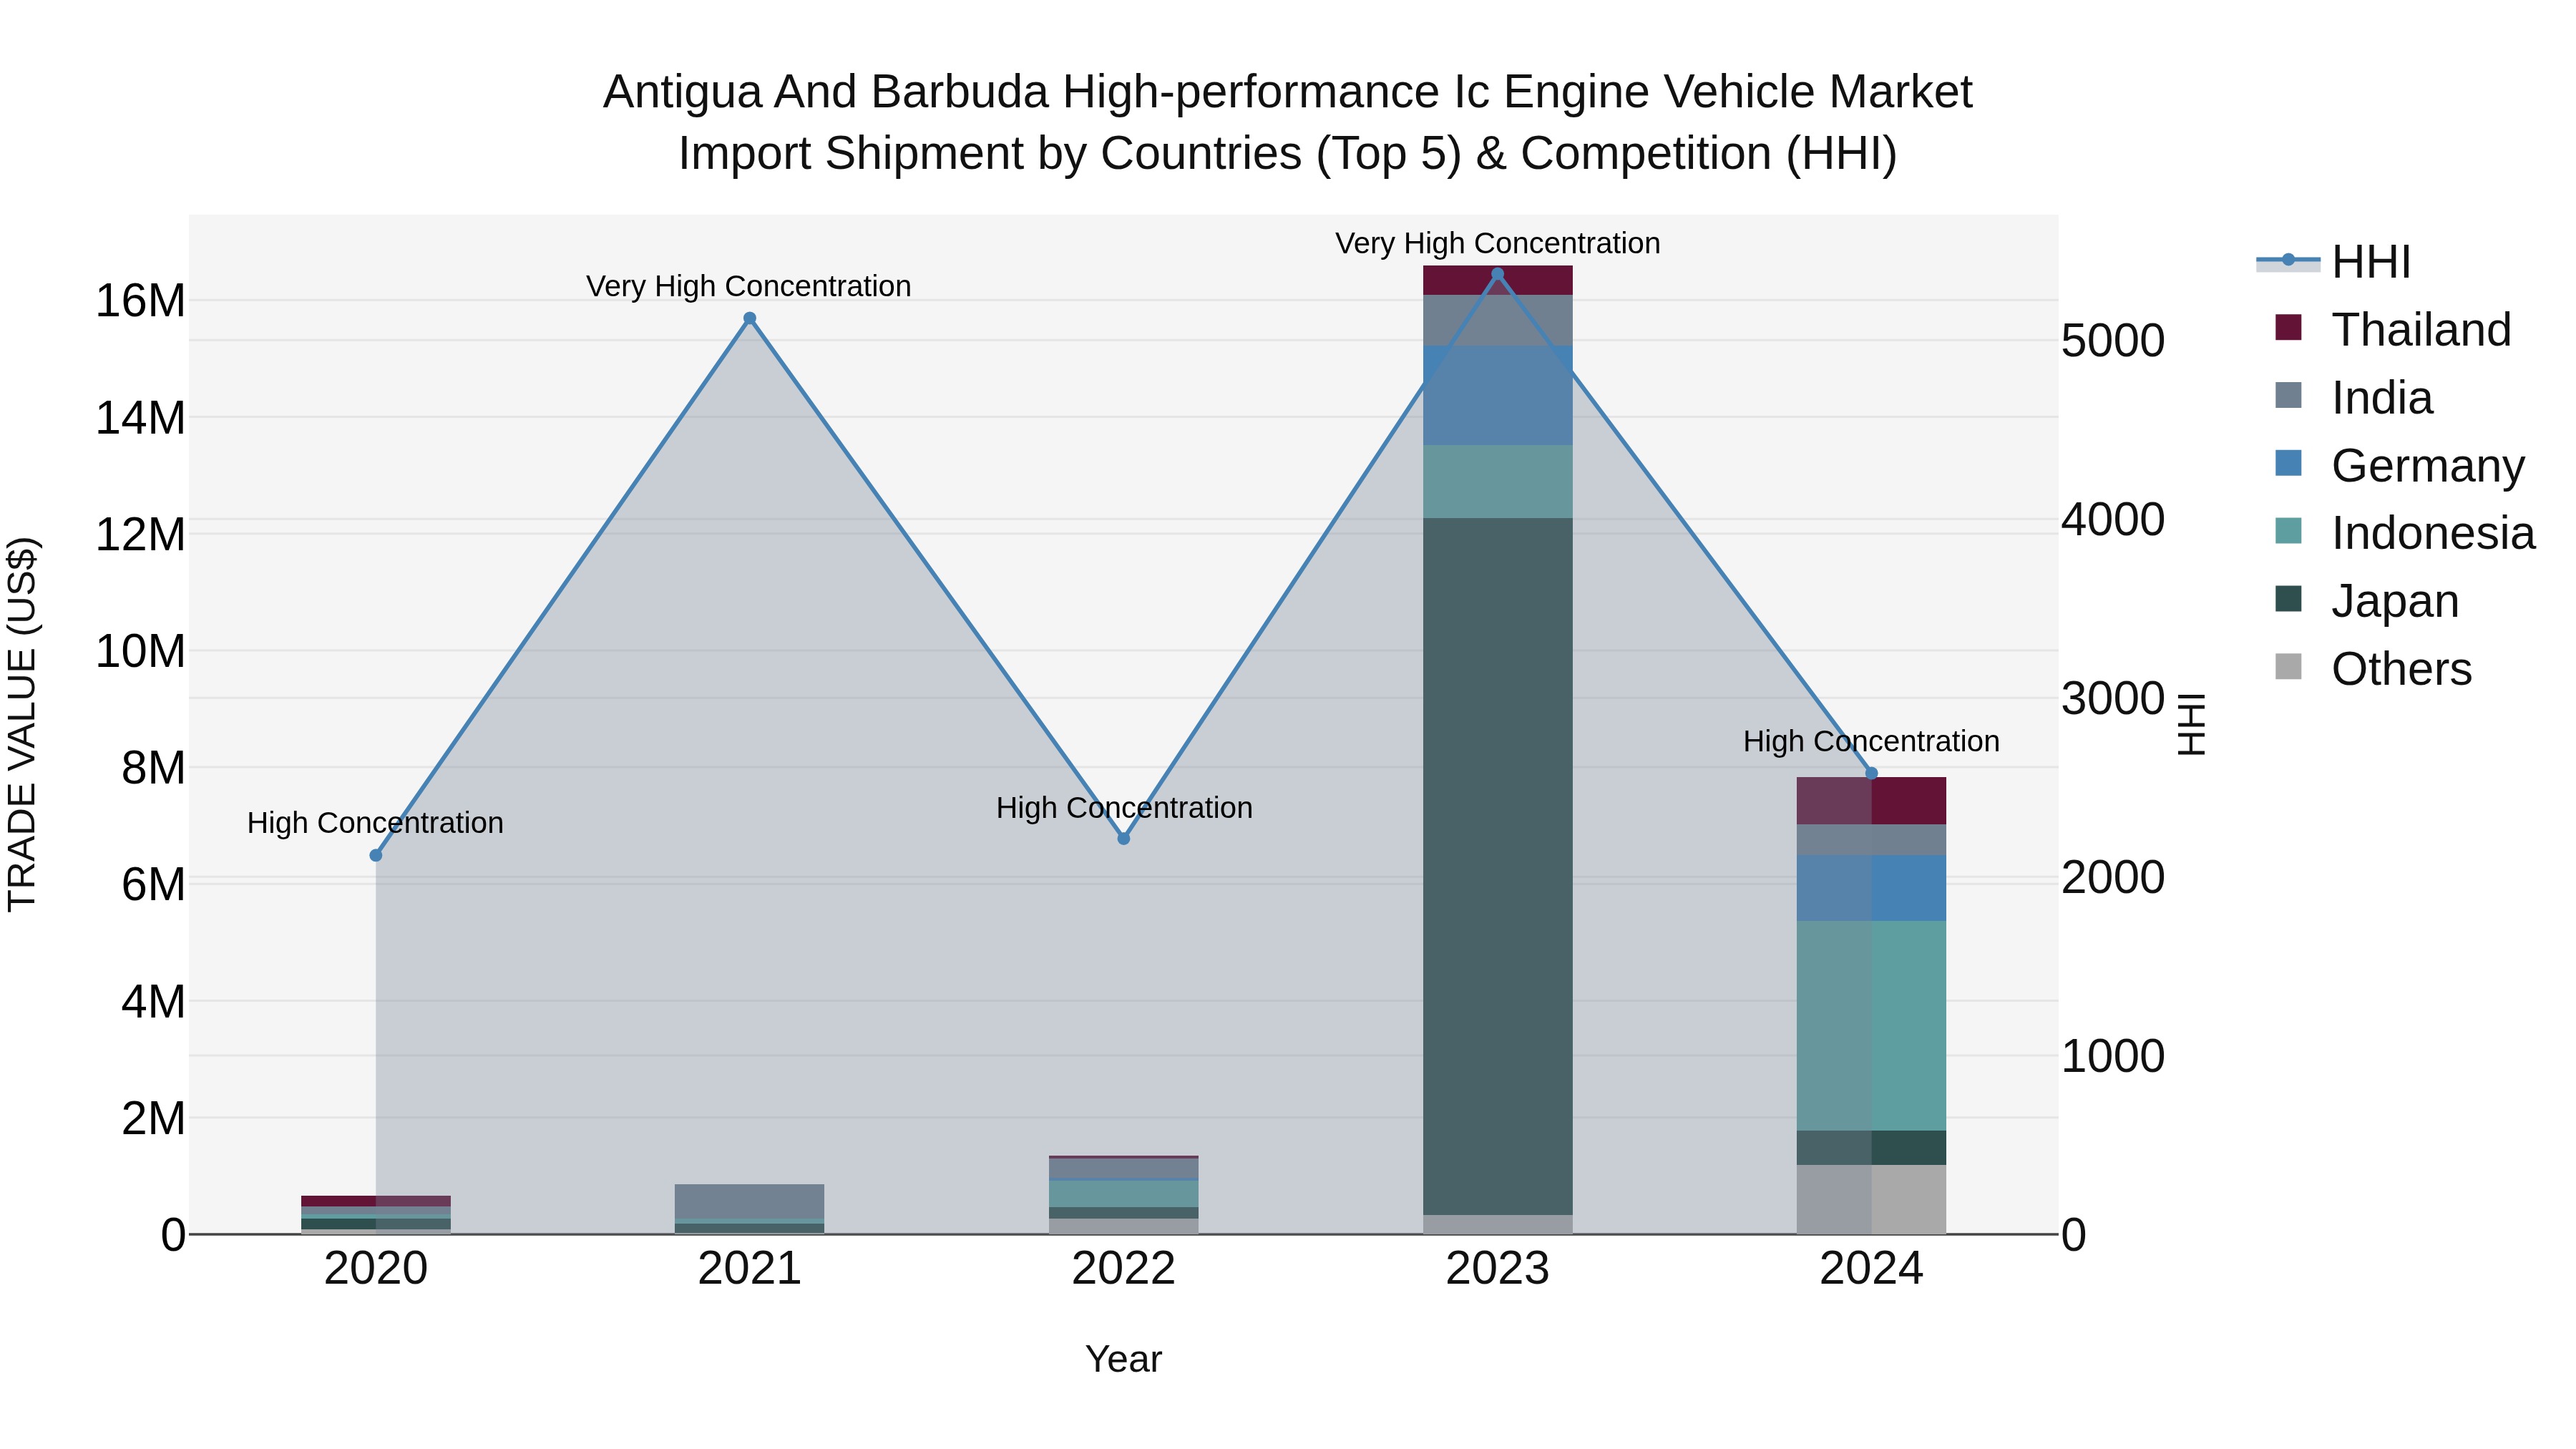Click the 'Very High Concentration' label above 2021
Image resolution: width=2576 pixels, height=1449 pixels.
click(749, 286)
